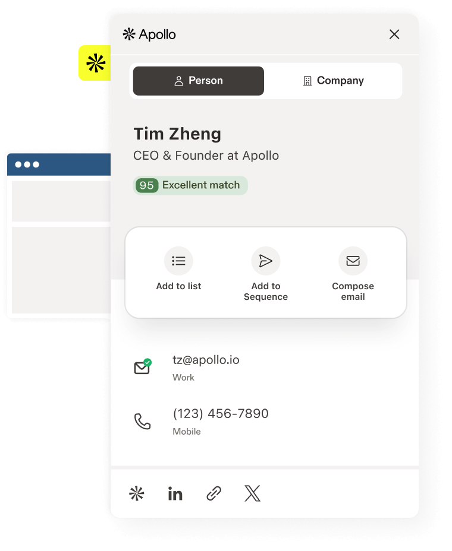Viewport: 452px width, 551px height.
Task: Click the 95 Excellent match badge
Action: point(190,185)
